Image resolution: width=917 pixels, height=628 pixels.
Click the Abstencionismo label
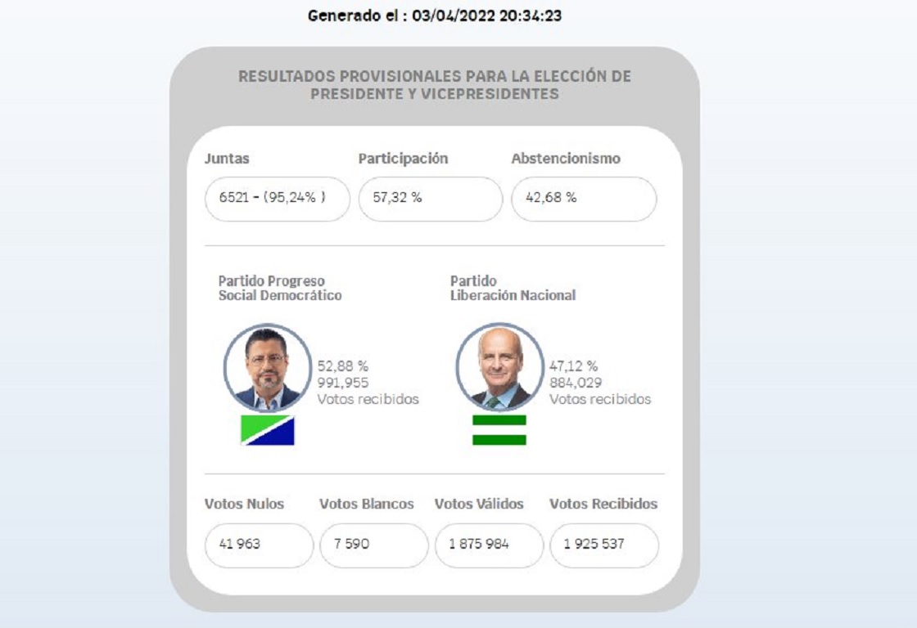pos(566,159)
